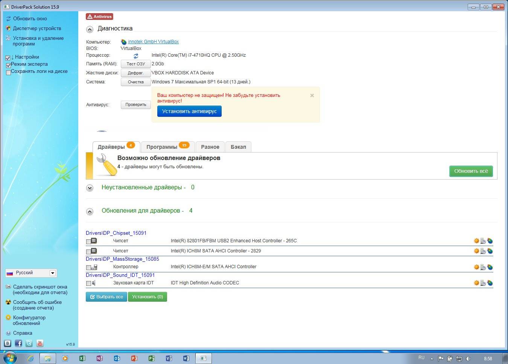The height and width of the screenshot is (364, 508).
Task: Open the Drivers\DP_MassStorage_15085 link
Action: tap(122, 259)
